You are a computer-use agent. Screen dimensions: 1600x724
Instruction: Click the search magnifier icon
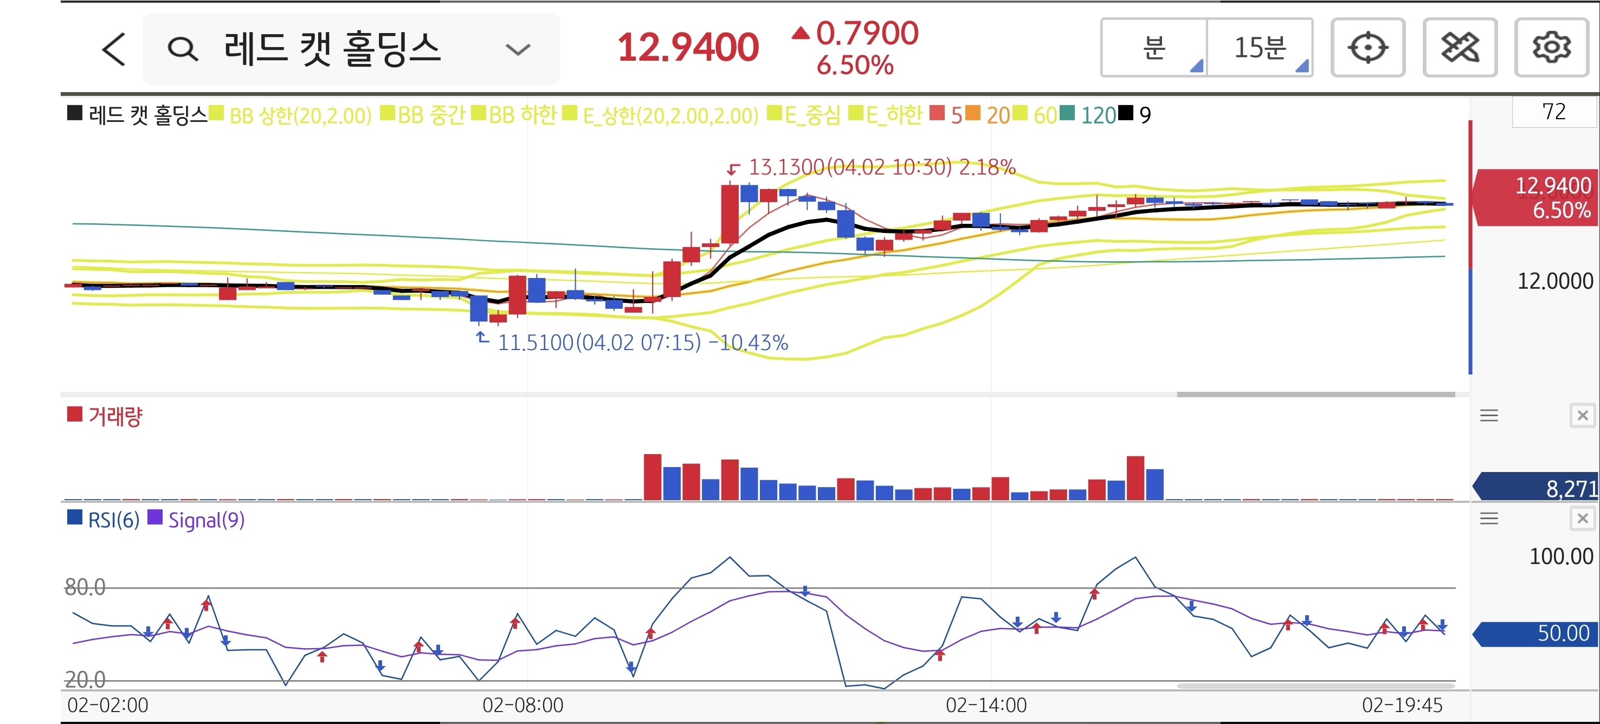[183, 49]
